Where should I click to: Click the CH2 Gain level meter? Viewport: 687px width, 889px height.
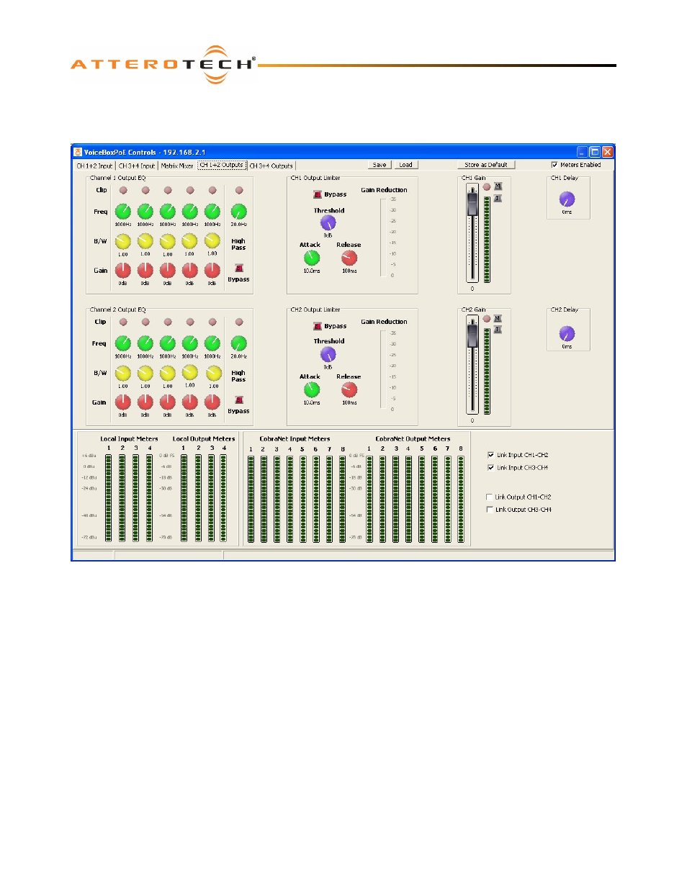point(488,371)
